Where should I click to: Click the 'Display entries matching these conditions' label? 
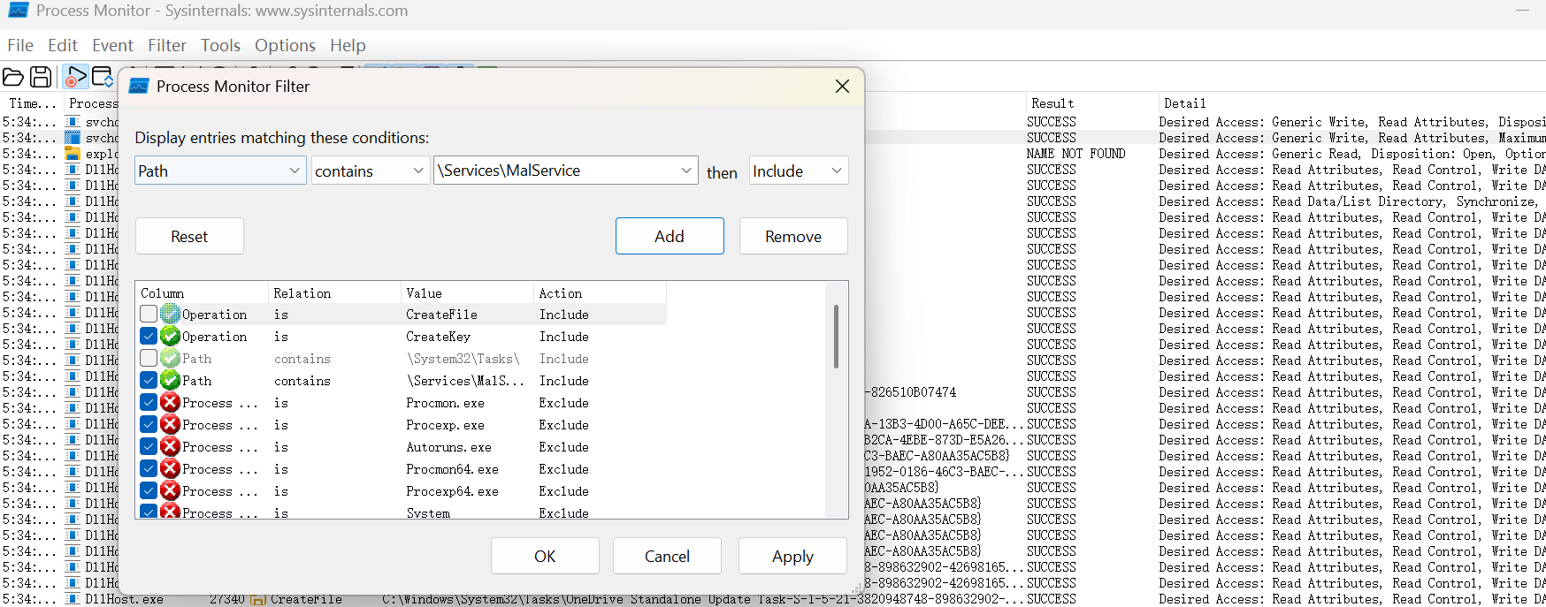pos(282,138)
